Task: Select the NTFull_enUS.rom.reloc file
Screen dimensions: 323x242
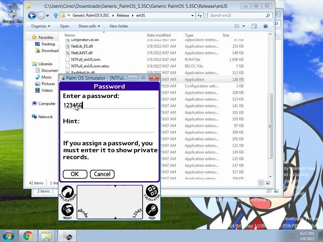Action: (x=154, y=66)
